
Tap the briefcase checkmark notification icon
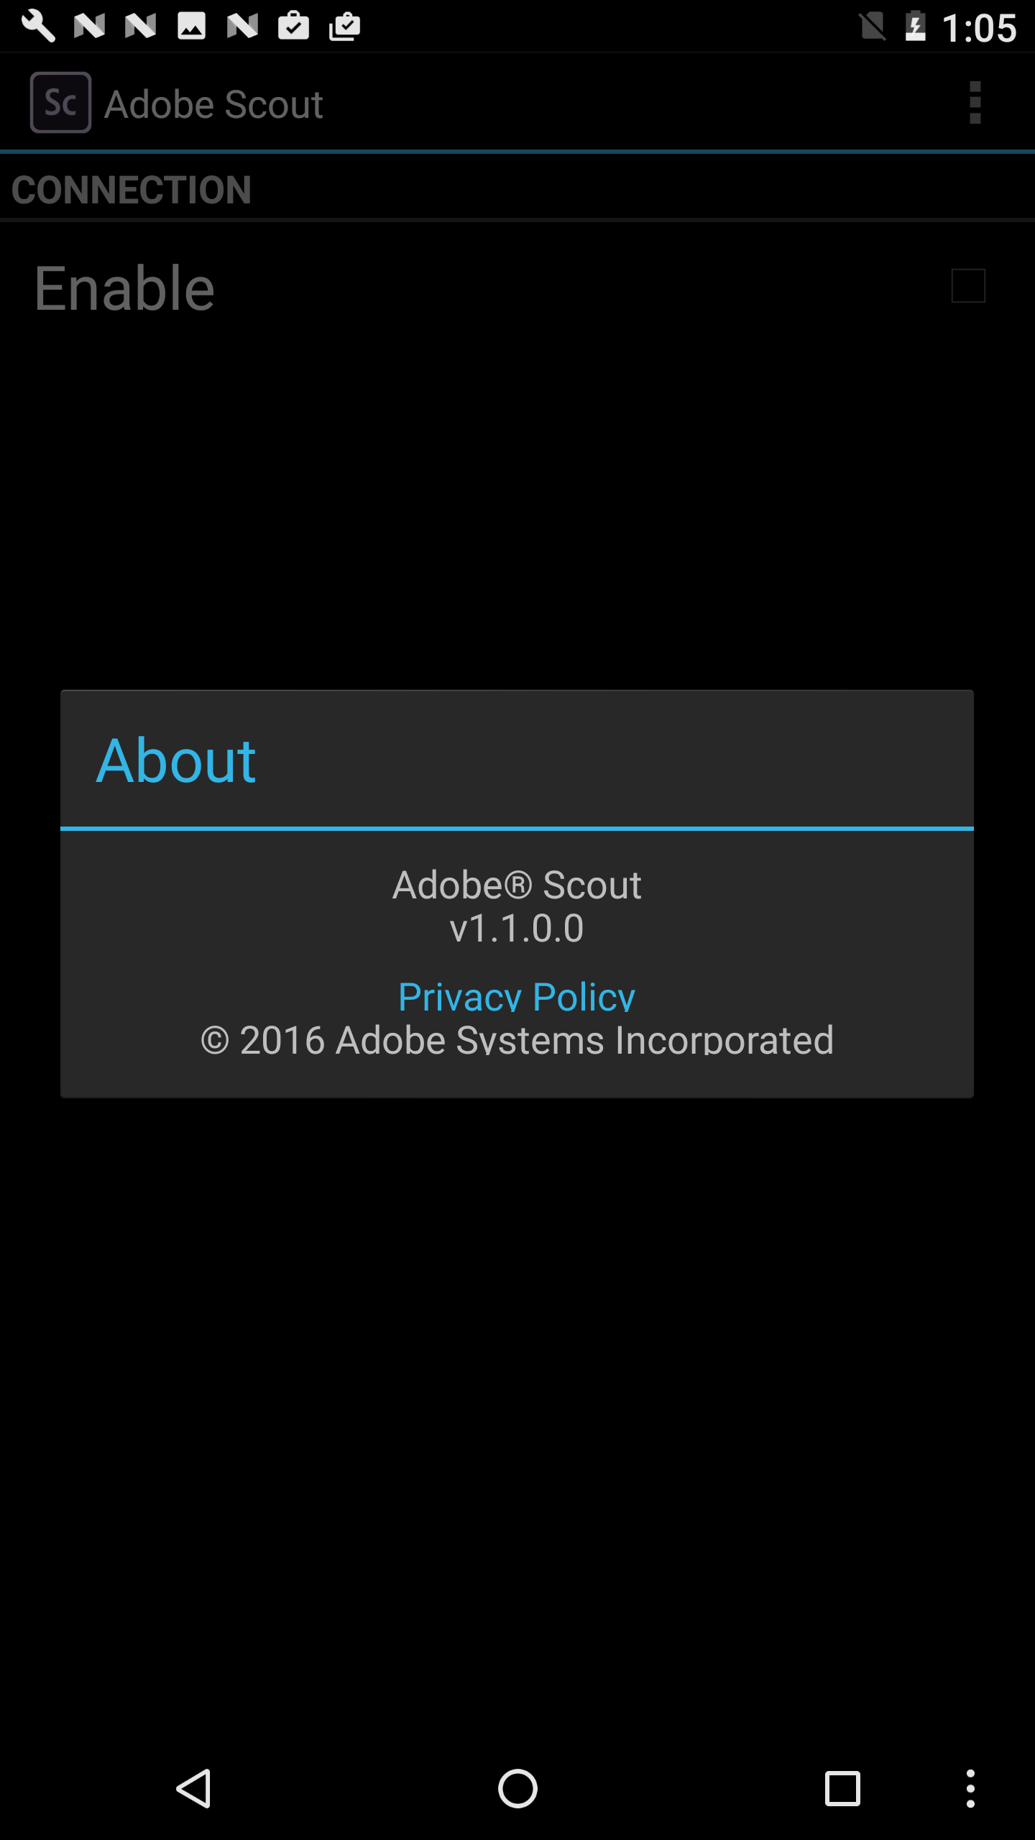click(x=293, y=27)
